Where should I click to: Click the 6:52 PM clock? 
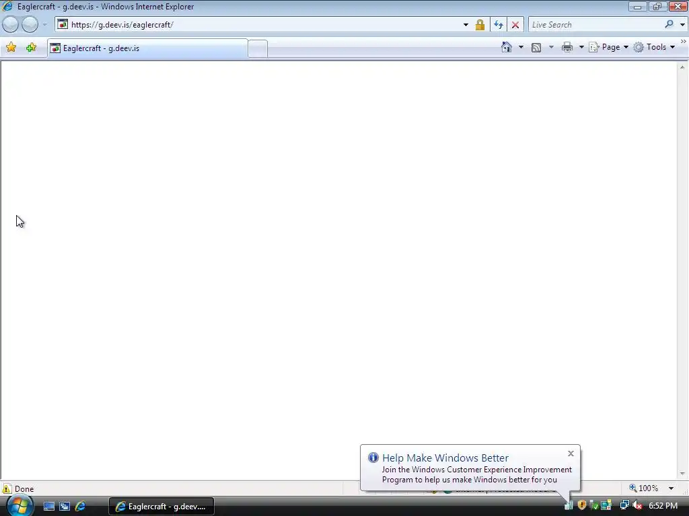coord(663,505)
